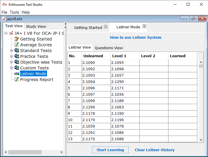
Task: Click the Average Scores chart icon
Action: pyautogui.click(x=17, y=45)
